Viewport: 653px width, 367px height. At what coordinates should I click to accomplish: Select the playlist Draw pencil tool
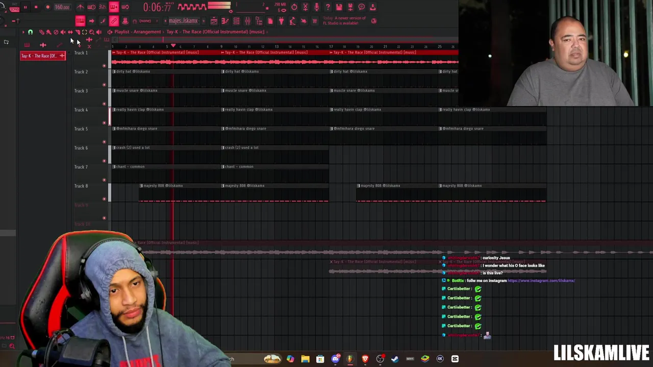[x=41, y=32]
